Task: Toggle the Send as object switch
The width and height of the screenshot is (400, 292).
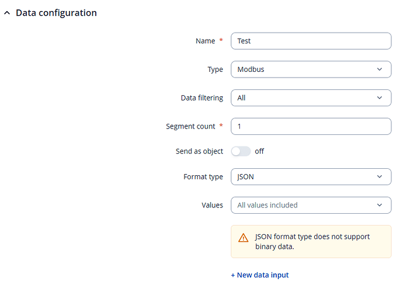Action: click(x=241, y=151)
